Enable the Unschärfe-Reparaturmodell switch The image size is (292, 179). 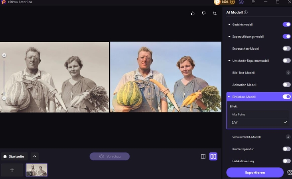pyautogui.click(x=286, y=60)
